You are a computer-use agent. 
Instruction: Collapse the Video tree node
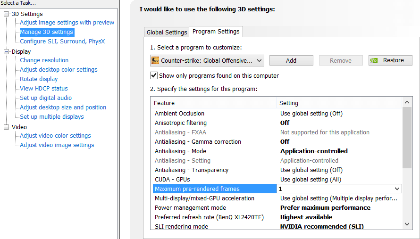7,127
